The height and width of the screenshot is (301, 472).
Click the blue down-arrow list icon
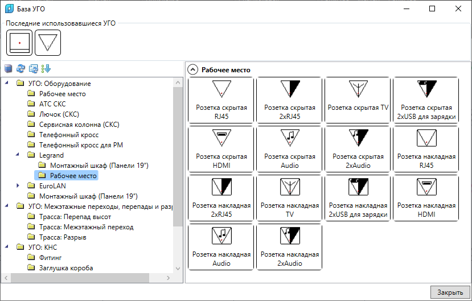tap(46, 69)
